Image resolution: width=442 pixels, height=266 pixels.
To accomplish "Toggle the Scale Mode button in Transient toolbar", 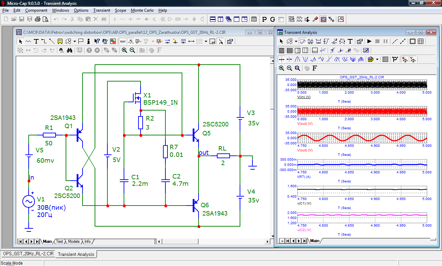I will tap(302, 41).
